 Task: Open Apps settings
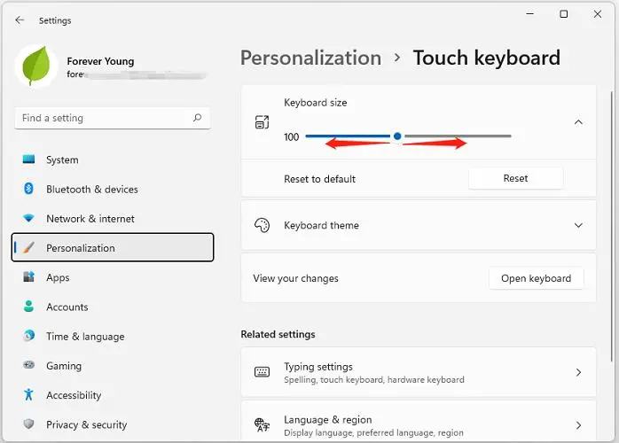113,277
